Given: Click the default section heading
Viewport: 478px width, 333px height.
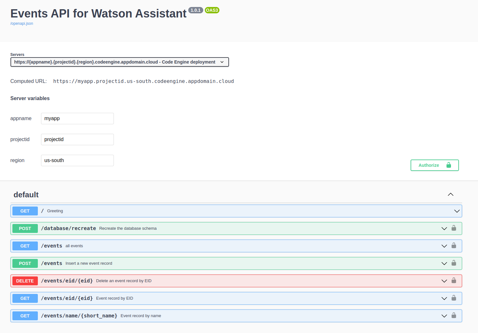Looking at the screenshot, I should pos(26,195).
